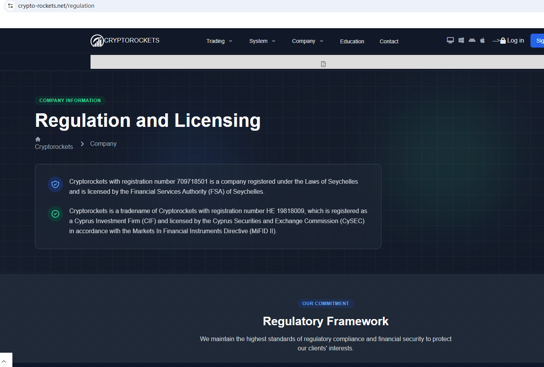Open the site info icon in address bar
Image resolution: width=544 pixels, height=367 pixels.
[10, 6]
